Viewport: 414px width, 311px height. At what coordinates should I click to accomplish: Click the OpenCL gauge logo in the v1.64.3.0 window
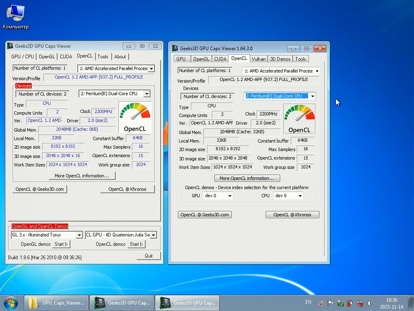point(299,119)
